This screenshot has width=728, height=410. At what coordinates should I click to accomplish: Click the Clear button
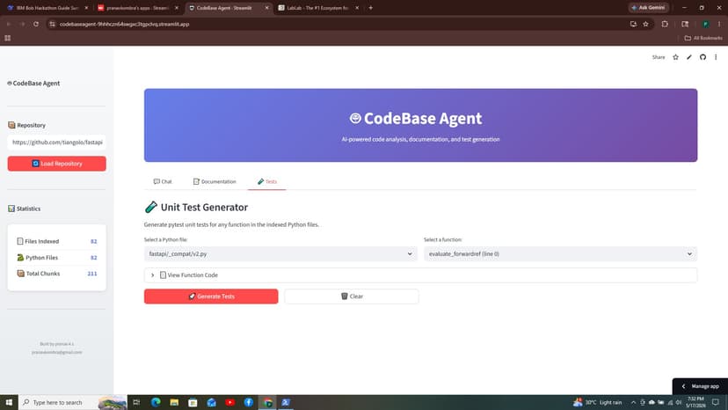coord(352,297)
